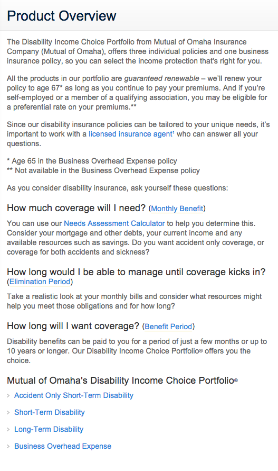Click the italic 'guaranteed renewable' text
The image size is (278, 471).
[161, 79]
